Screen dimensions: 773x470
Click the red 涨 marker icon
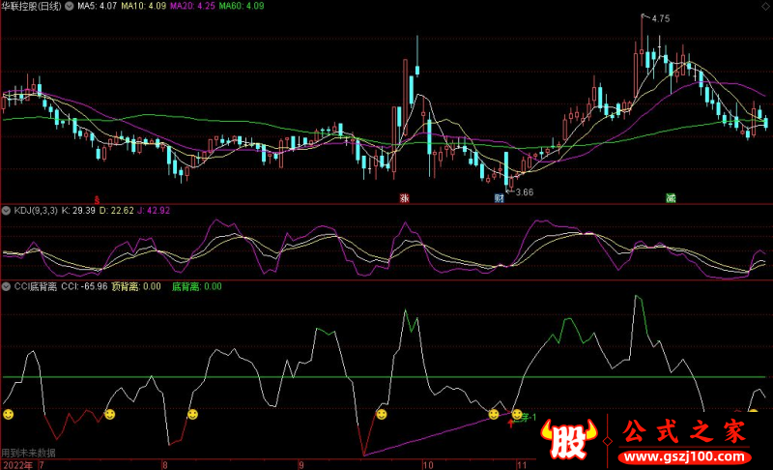[x=404, y=198]
